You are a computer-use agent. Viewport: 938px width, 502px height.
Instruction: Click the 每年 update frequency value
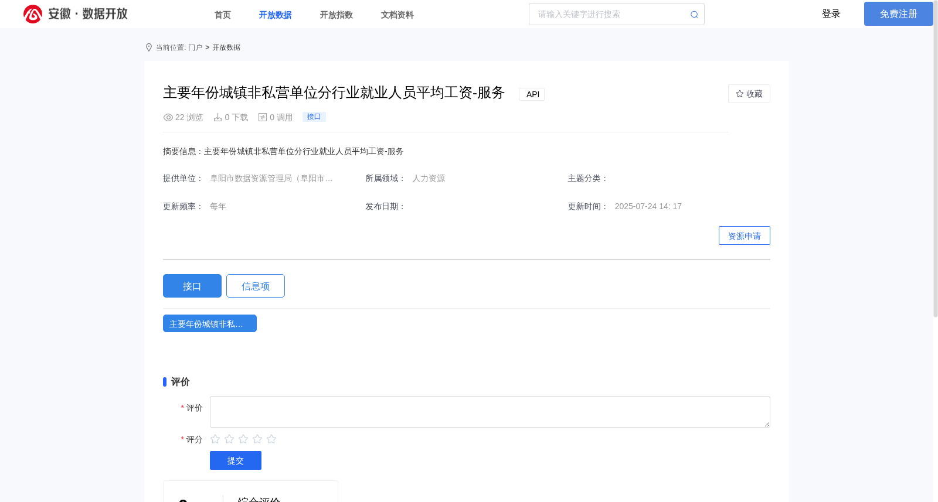218,206
